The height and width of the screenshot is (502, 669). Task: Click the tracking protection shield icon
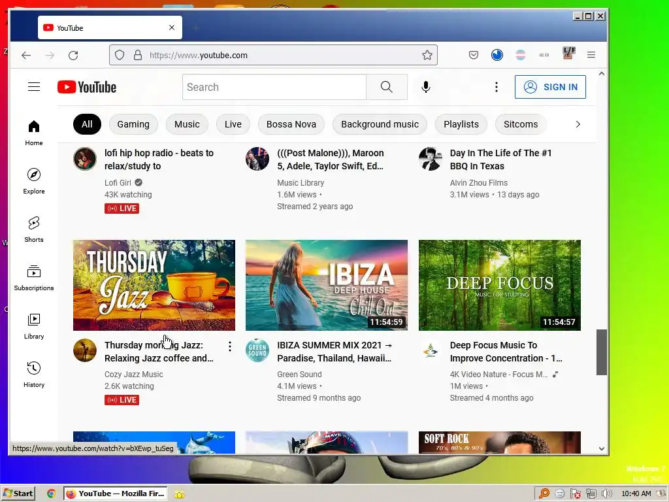pyautogui.click(x=120, y=55)
